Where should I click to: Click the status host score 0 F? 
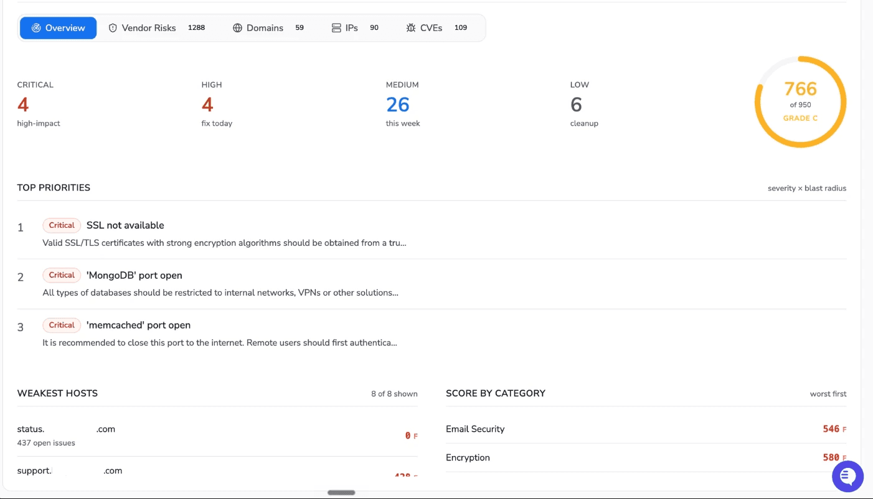point(411,436)
